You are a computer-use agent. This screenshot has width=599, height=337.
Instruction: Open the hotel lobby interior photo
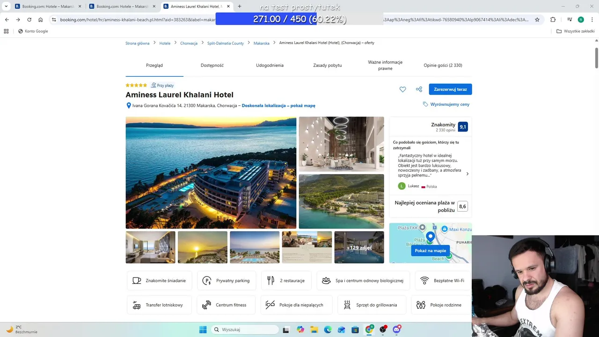[x=341, y=144]
